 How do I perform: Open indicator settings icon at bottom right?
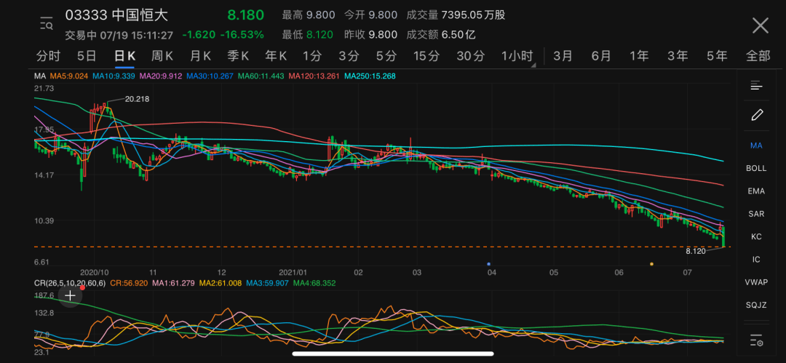[756, 340]
